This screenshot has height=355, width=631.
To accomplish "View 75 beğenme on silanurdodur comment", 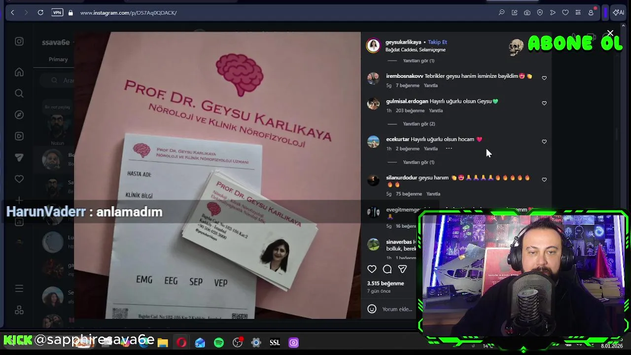I will click(409, 194).
